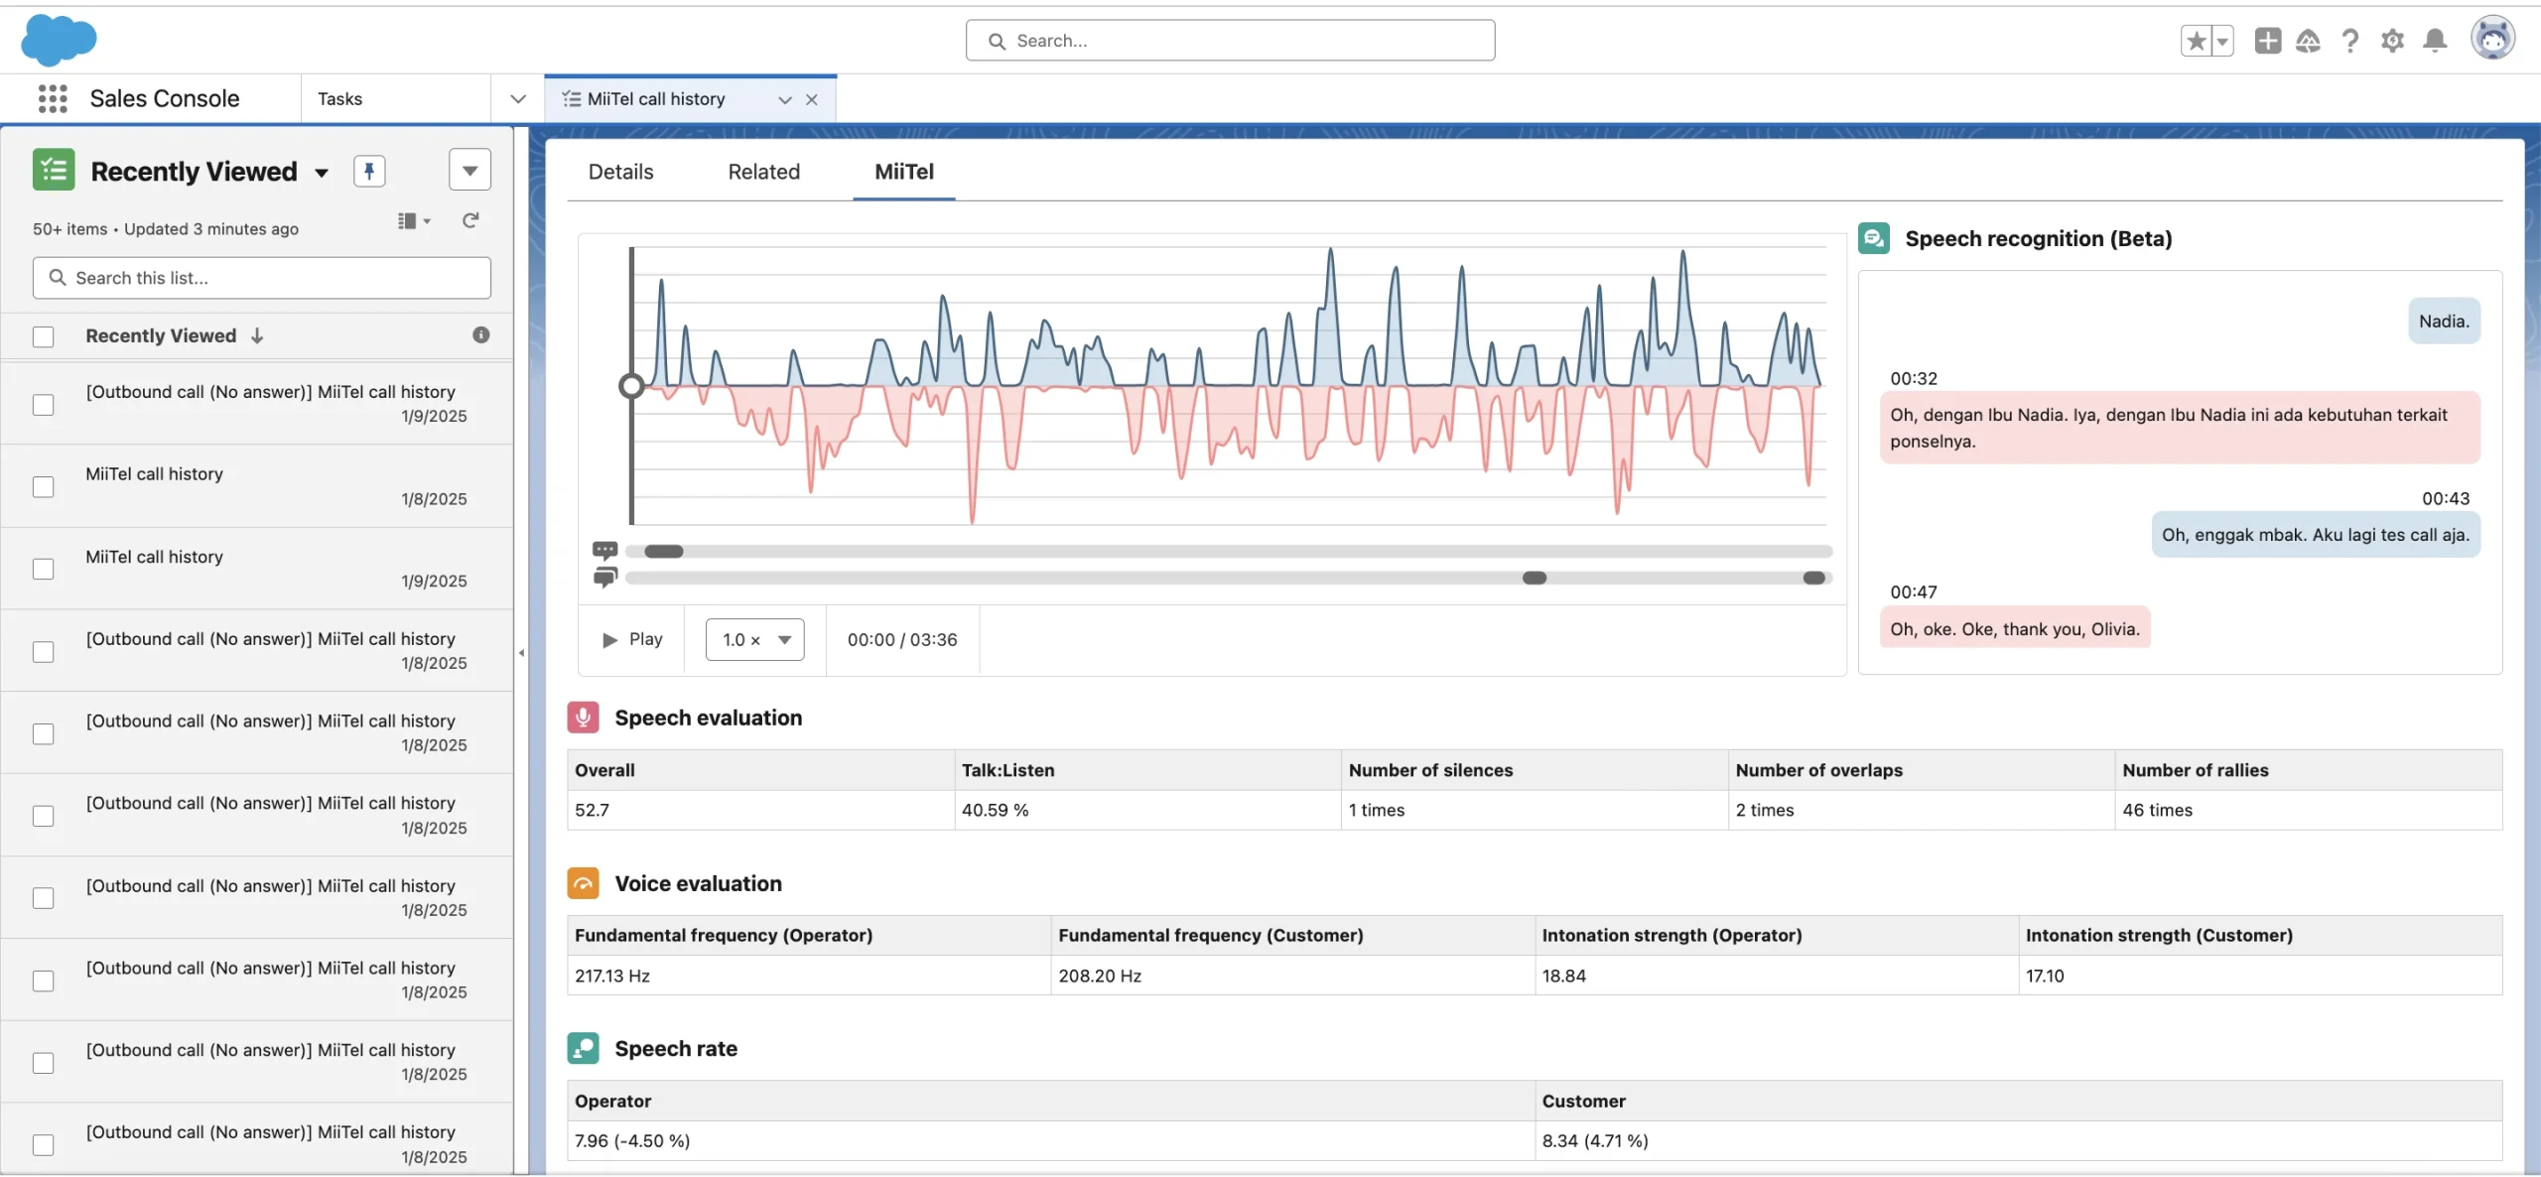Click the Voice evaluation section icon
Viewport: 2541px width, 1177px height.
(x=582, y=883)
